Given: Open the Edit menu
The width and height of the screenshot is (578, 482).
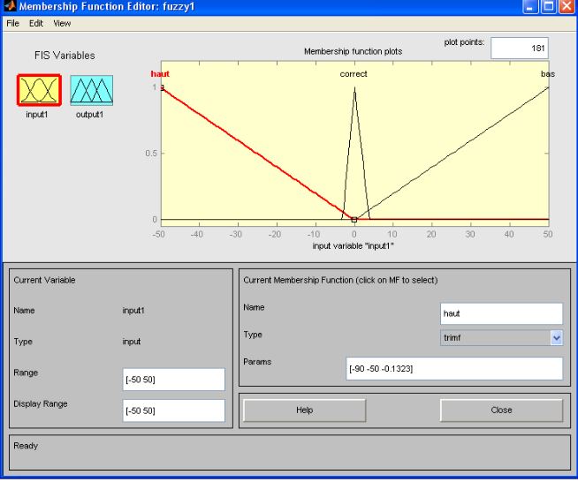Looking at the screenshot, I should [37, 23].
